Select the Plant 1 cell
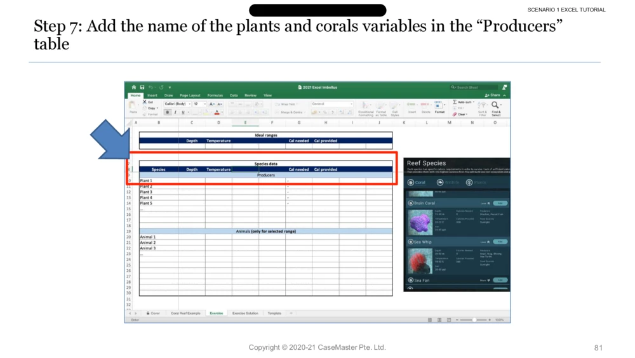Image resolution: width=635 pixels, height=358 pixels. coord(159,181)
